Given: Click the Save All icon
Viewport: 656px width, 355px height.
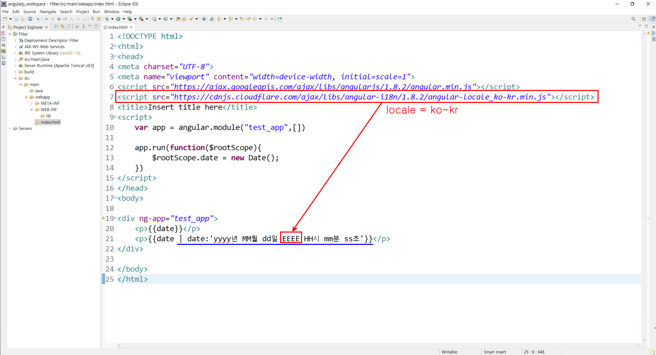Looking at the screenshot, I should (x=23, y=19).
